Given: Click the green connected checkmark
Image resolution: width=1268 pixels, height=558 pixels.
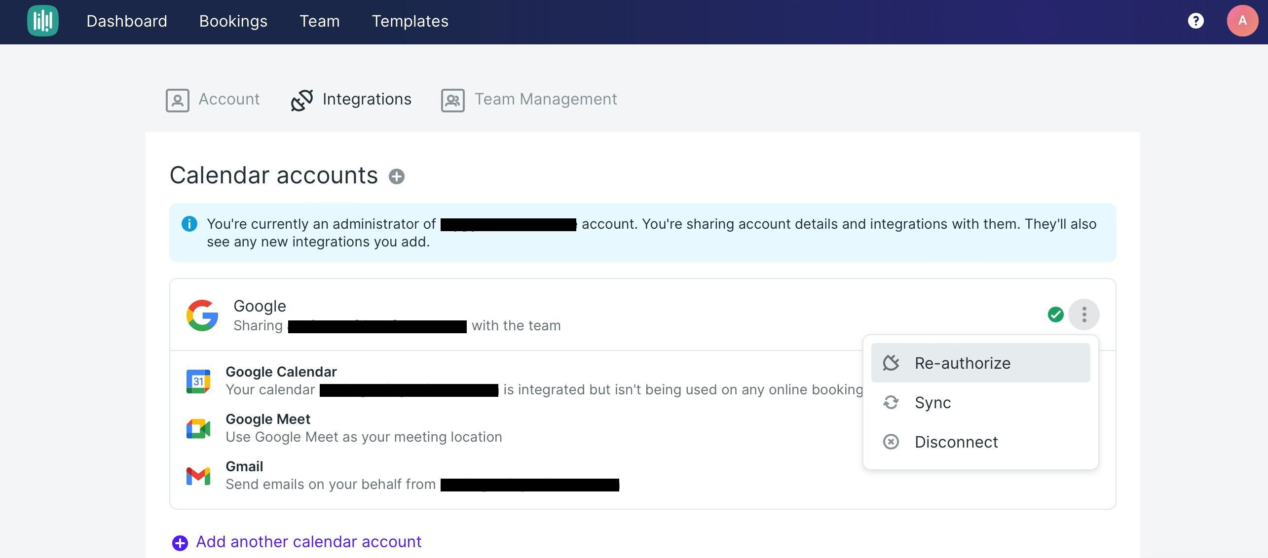Looking at the screenshot, I should point(1055,314).
